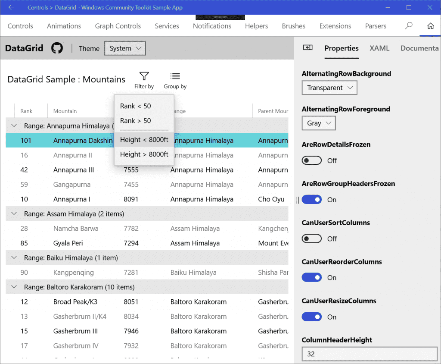Choose Height > 8000ft filter

click(144, 154)
